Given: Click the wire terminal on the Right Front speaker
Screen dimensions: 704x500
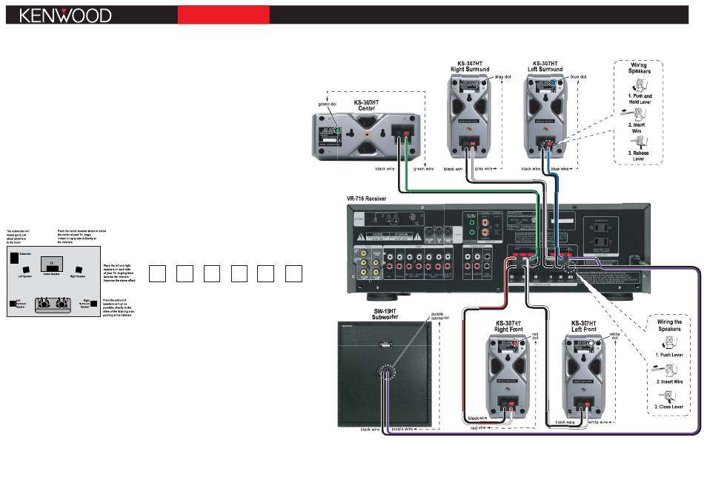Looking at the screenshot, I should [508, 403].
